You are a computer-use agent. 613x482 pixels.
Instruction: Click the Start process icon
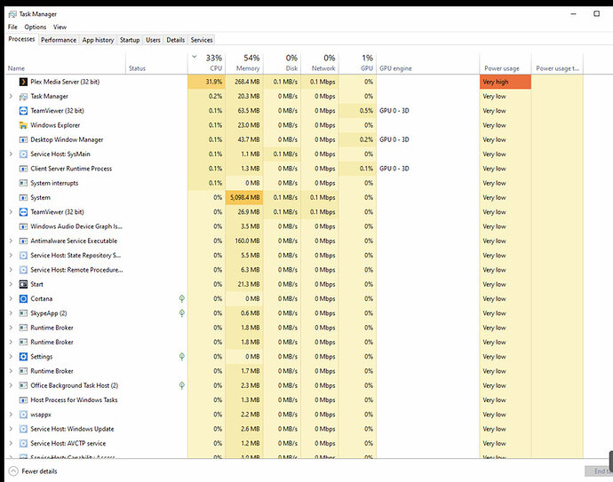(x=23, y=284)
